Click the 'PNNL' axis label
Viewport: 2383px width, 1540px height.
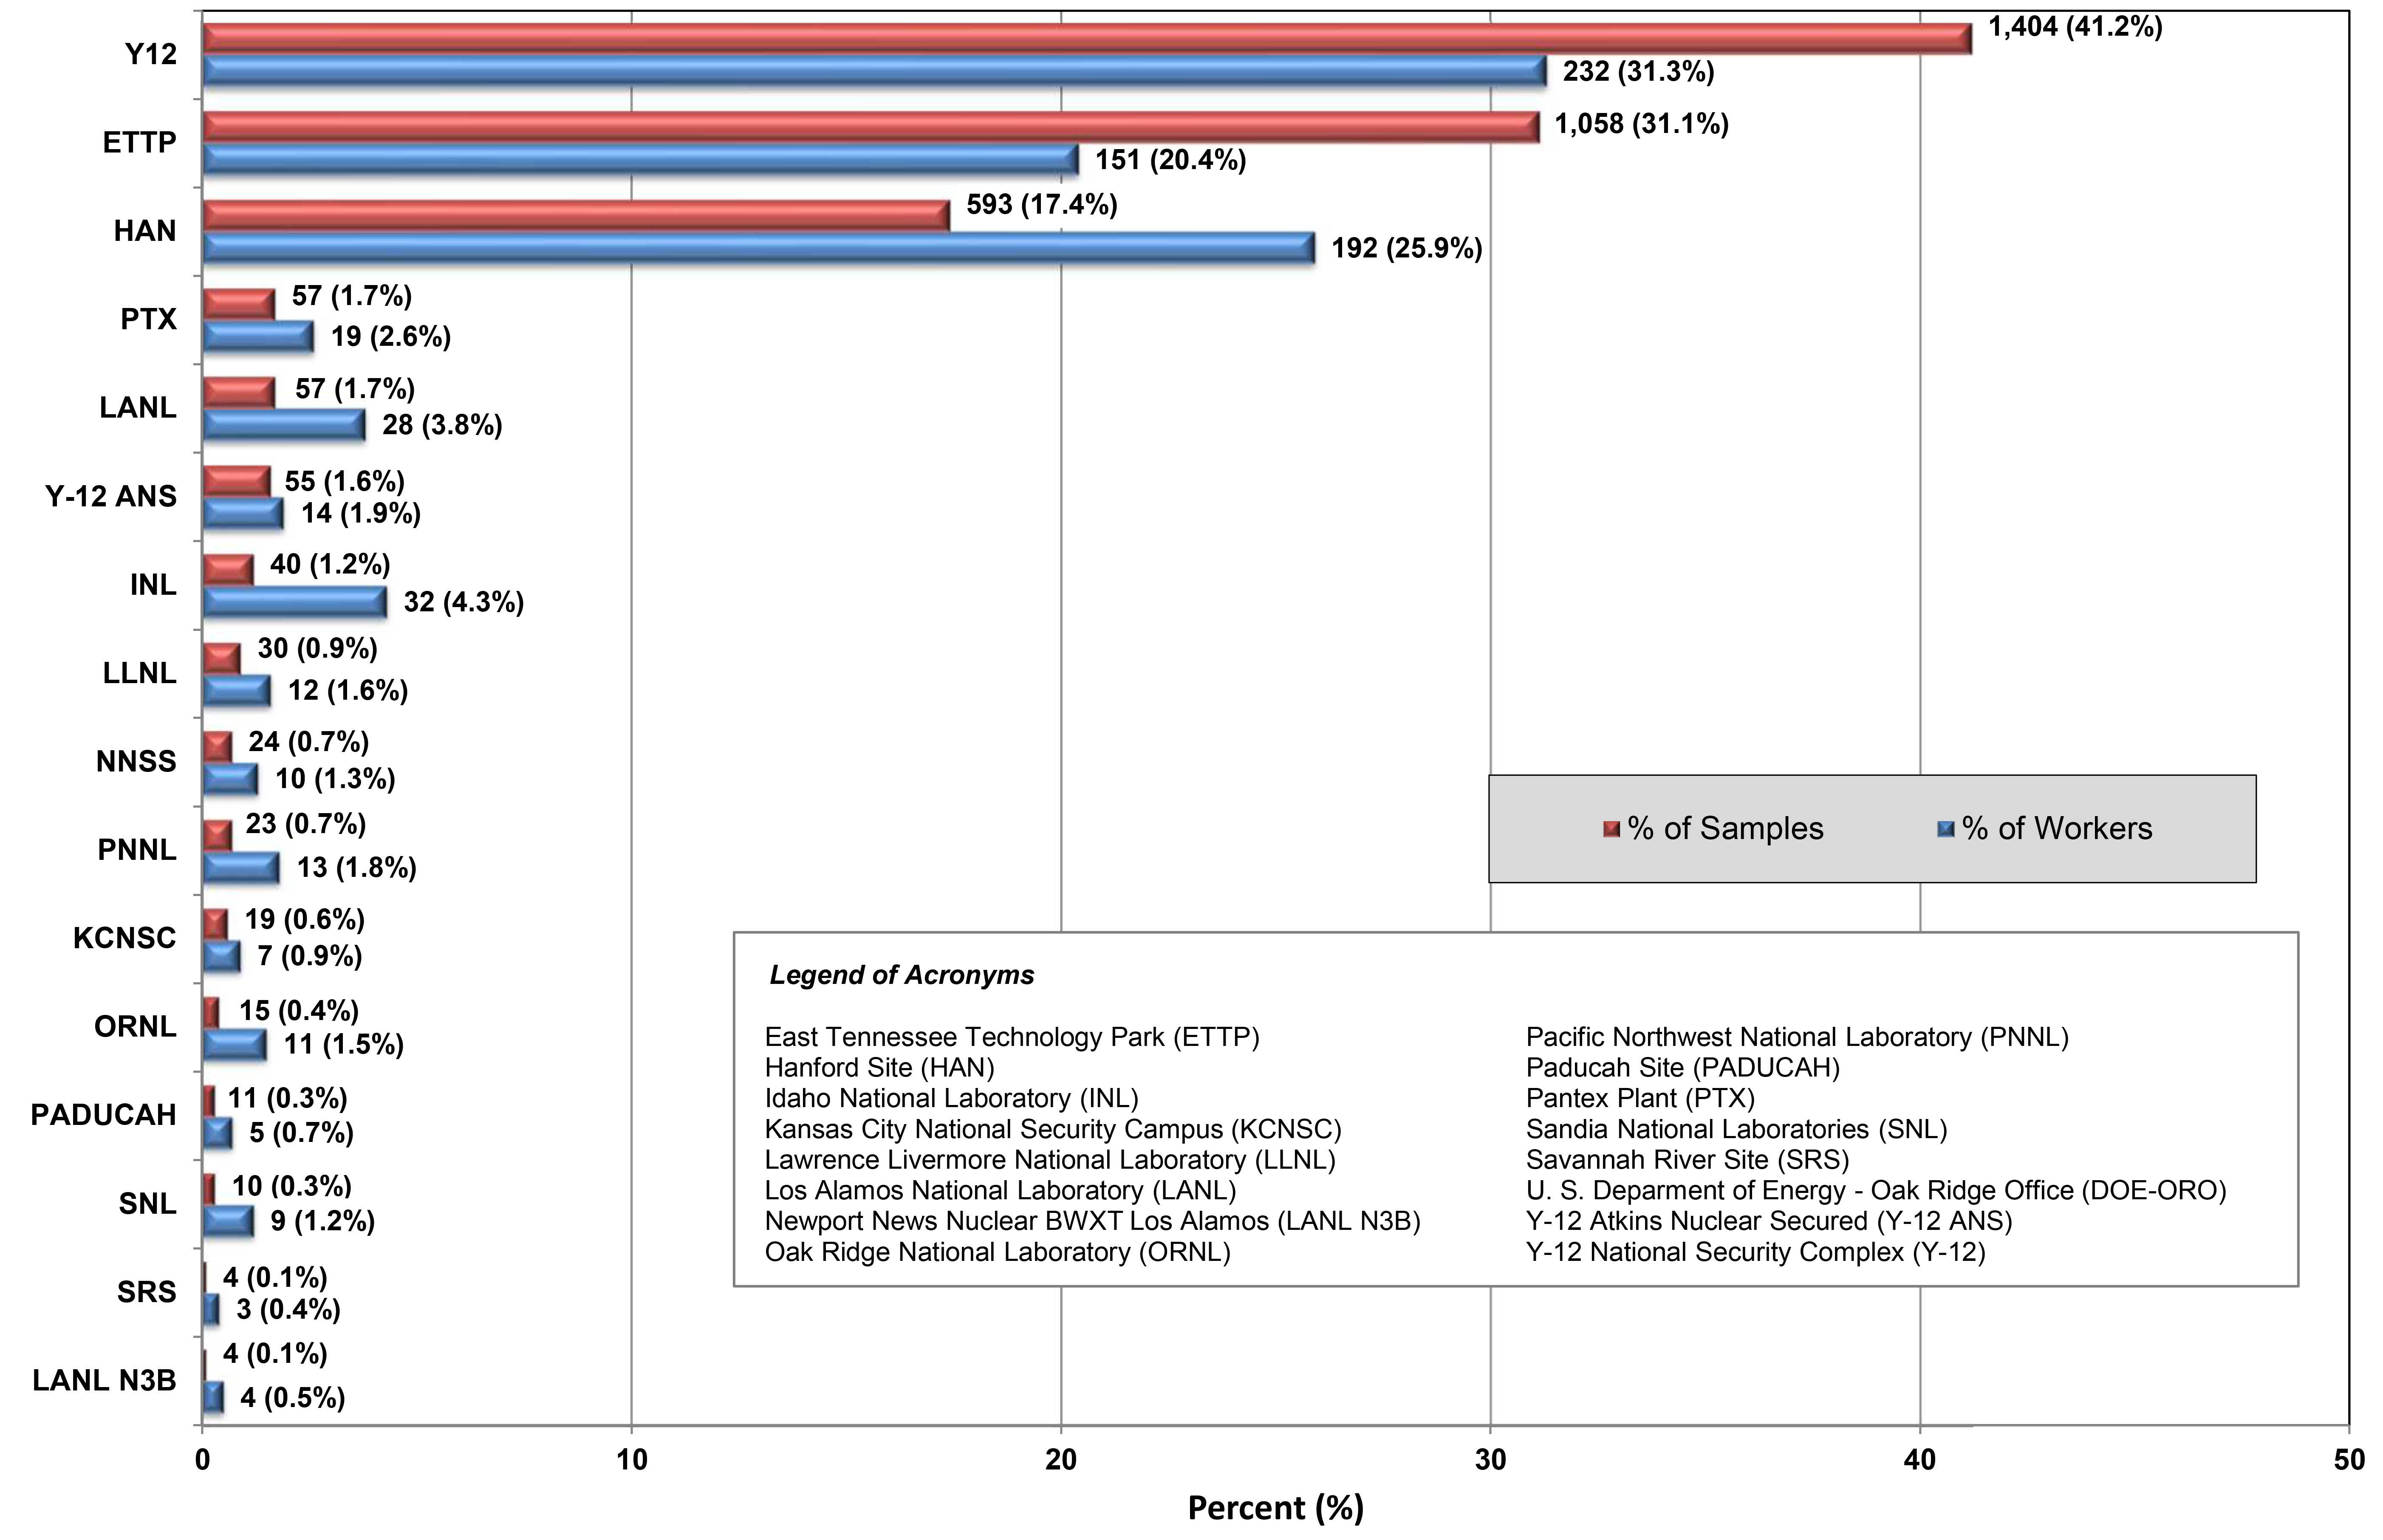(137, 850)
